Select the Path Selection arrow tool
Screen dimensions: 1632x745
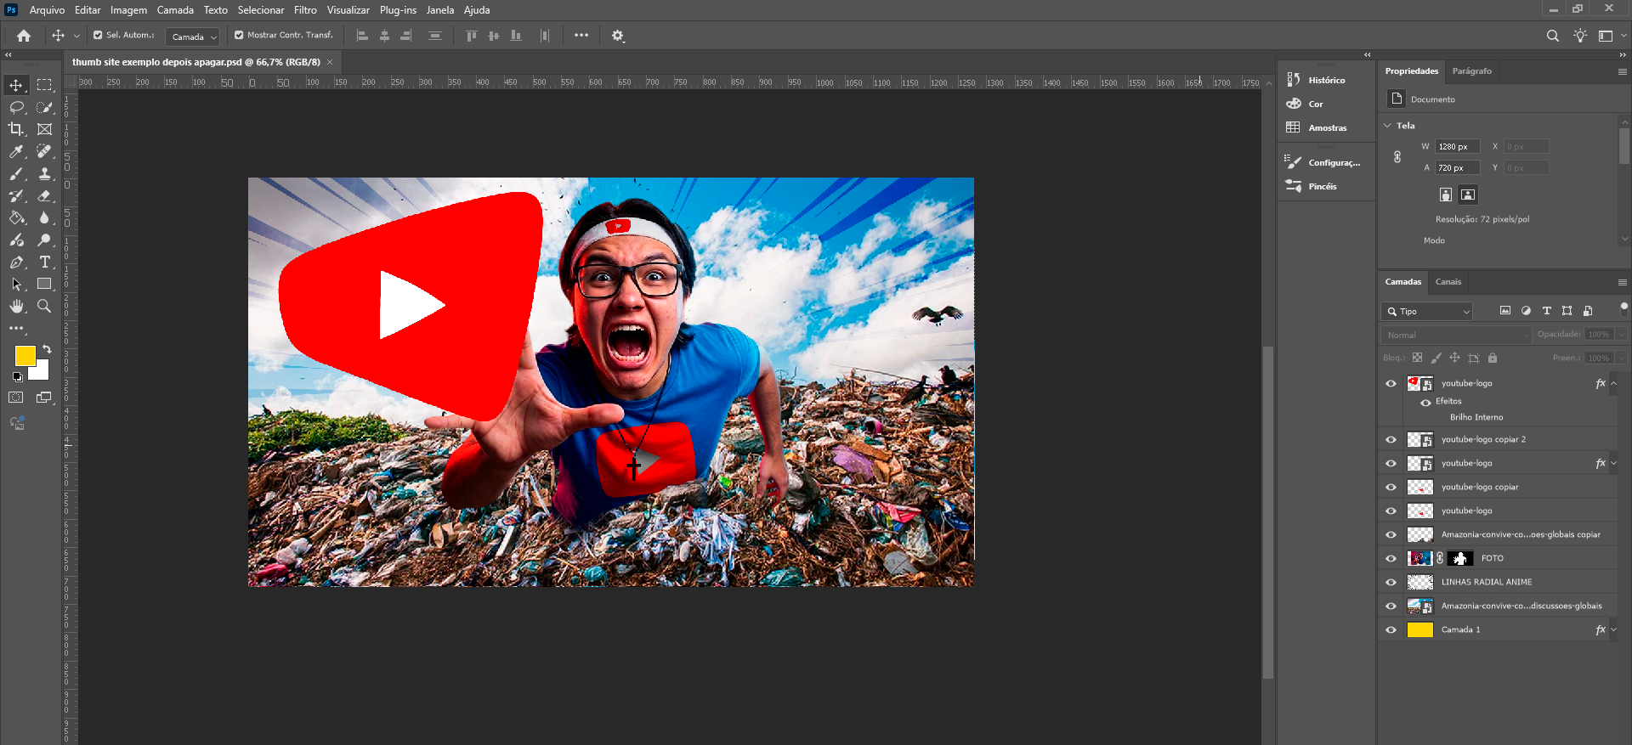click(16, 284)
